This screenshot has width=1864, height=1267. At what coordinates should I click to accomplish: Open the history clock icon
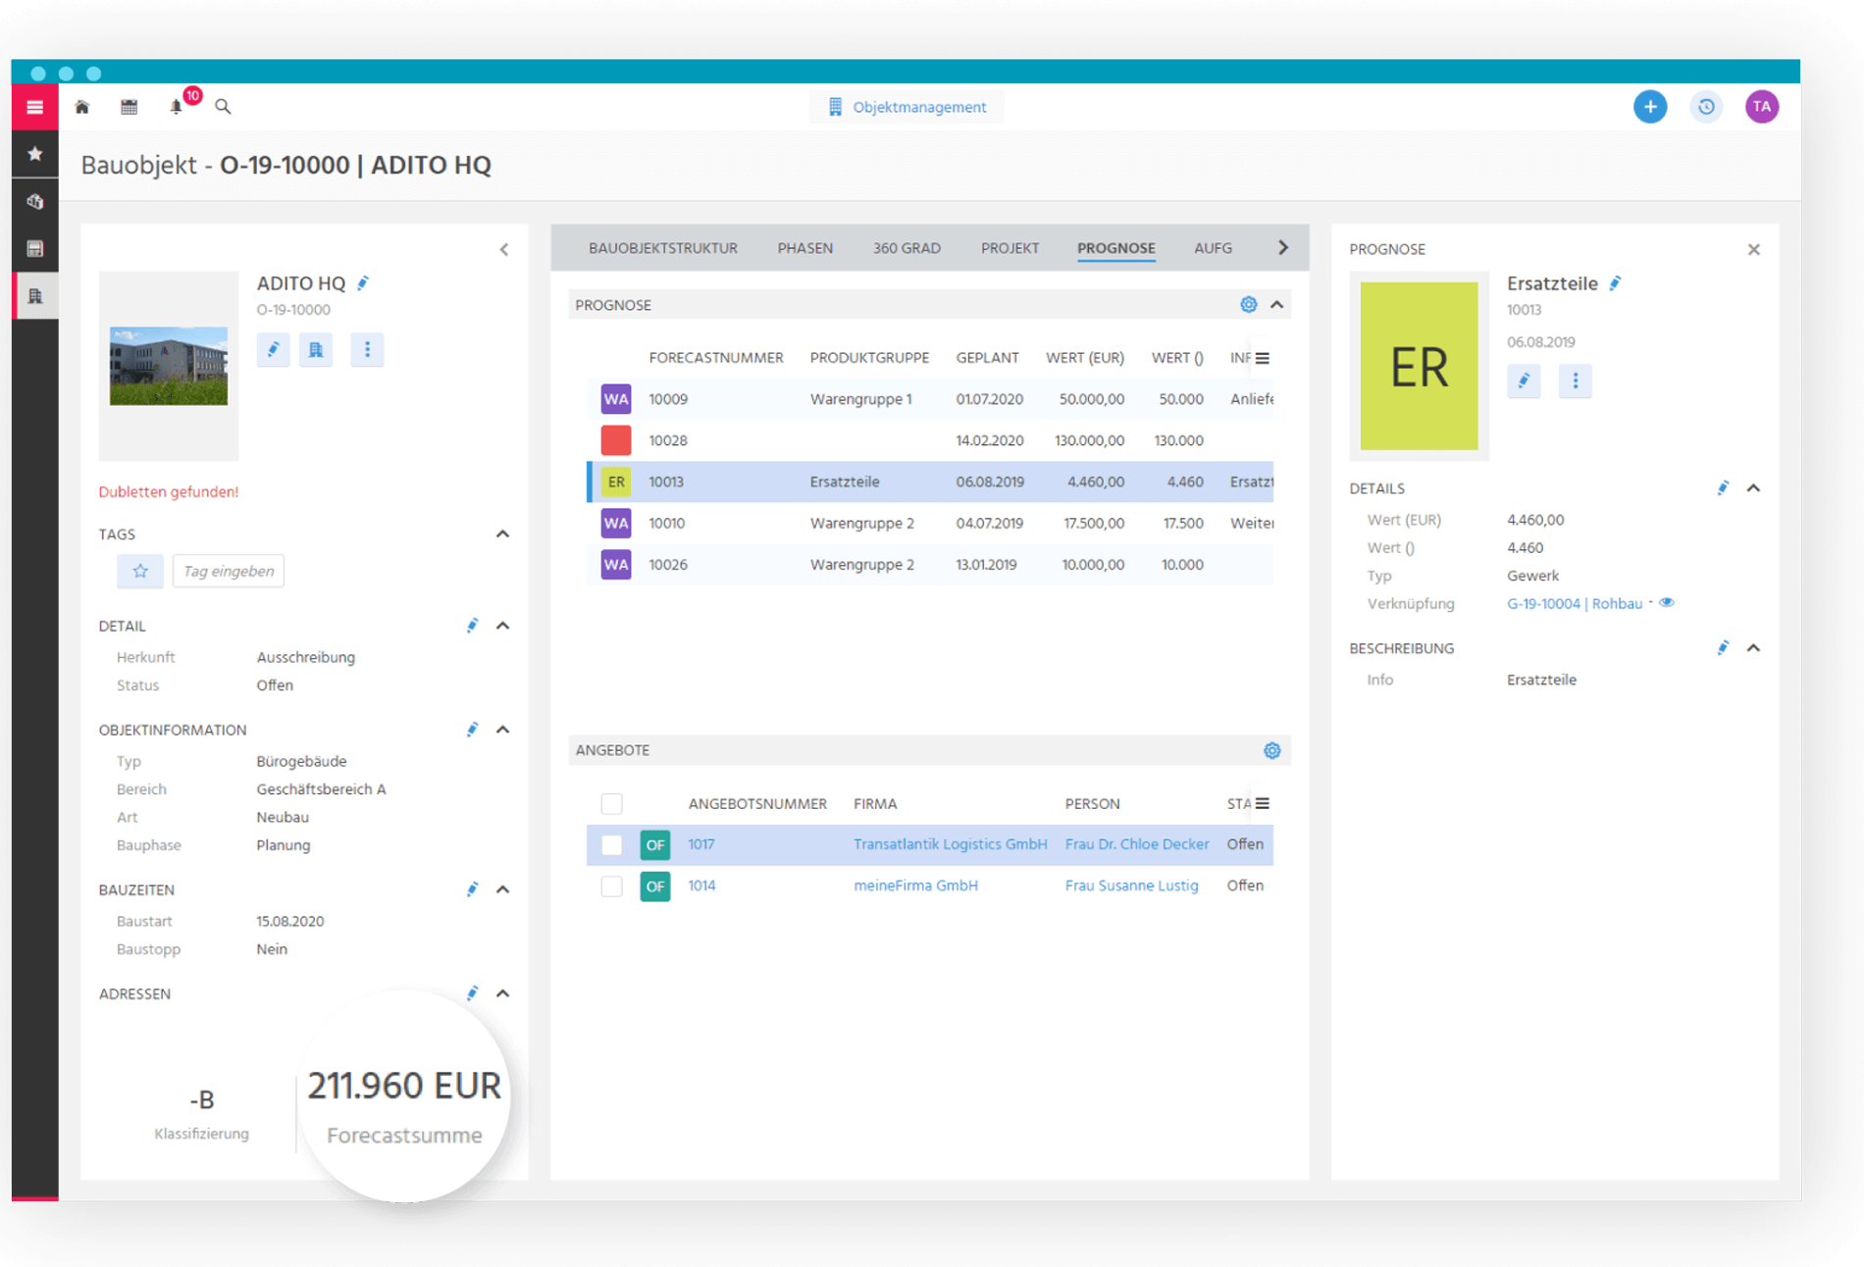1706,107
